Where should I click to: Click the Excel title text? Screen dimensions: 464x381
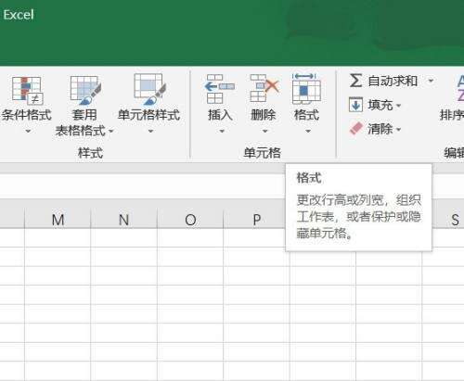(x=19, y=15)
